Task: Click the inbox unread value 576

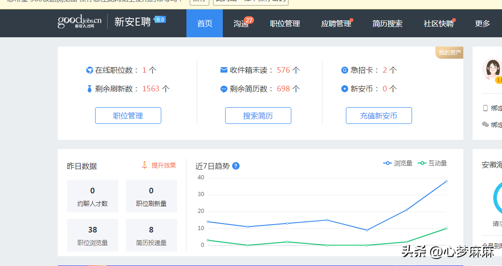Action: pyautogui.click(x=283, y=70)
